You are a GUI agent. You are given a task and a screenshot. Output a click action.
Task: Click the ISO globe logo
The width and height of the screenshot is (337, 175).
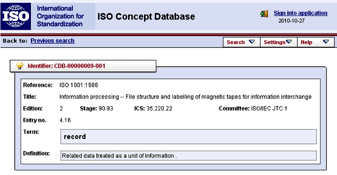point(16,16)
